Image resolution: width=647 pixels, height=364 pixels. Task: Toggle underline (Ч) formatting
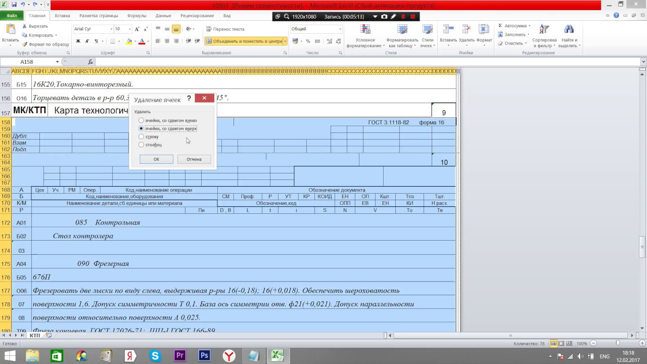(x=96, y=41)
